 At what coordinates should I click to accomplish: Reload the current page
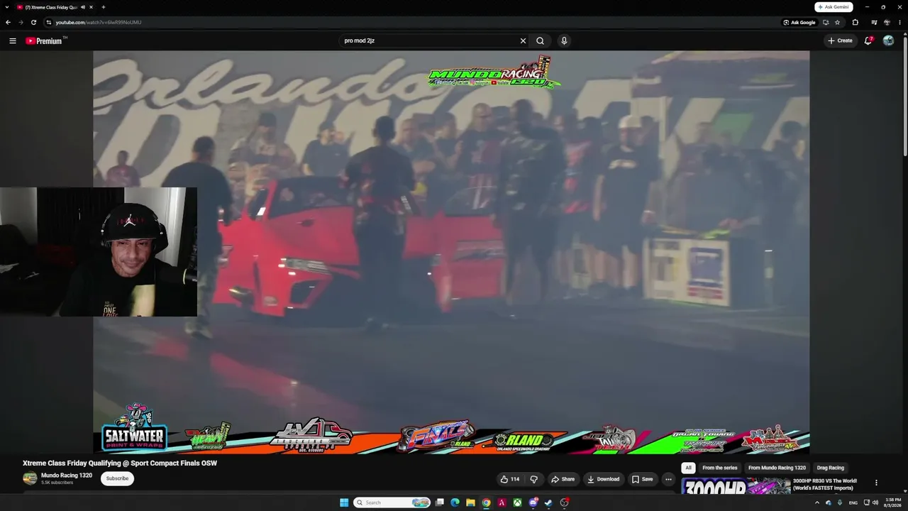[x=33, y=22]
